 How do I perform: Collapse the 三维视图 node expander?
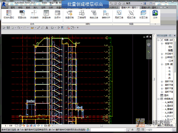pyautogui.click(x=162, y=57)
